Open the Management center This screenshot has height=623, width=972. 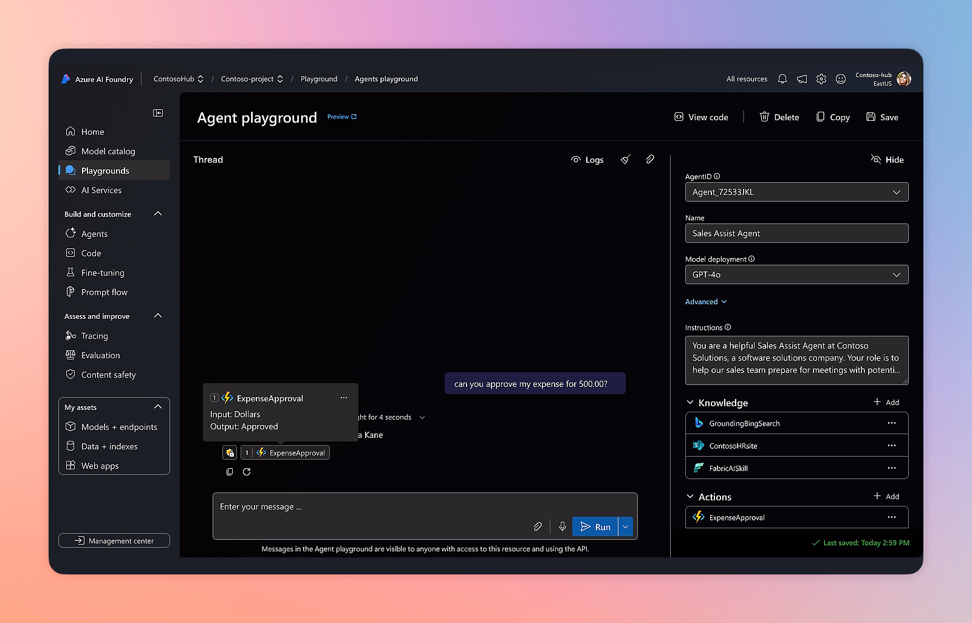coord(114,540)
